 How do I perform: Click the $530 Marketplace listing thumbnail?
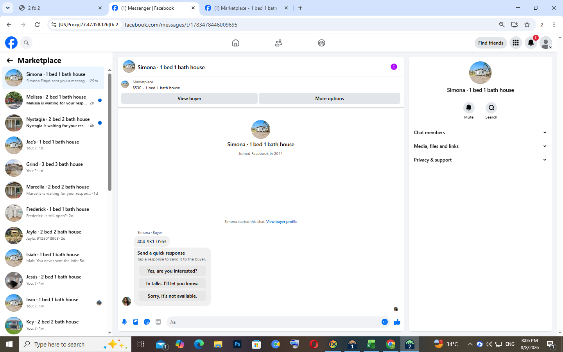point(125,84)
